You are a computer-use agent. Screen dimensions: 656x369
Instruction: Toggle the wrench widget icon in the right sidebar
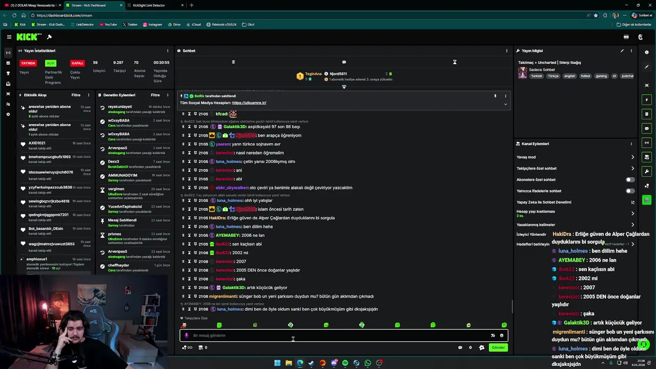point(647,171)
